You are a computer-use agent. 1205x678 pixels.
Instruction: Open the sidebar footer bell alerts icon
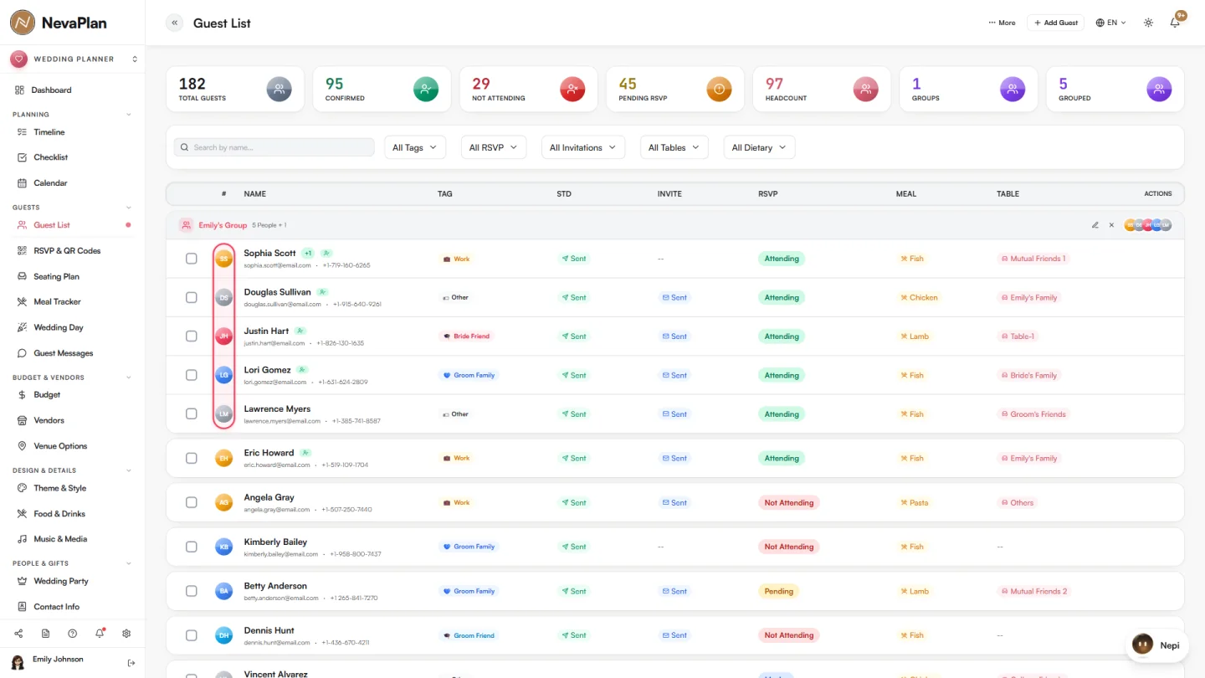100,634
